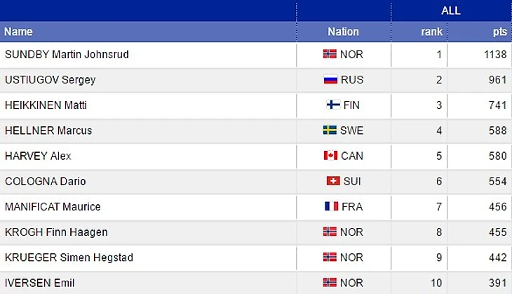The width and height of the screenshot is (512, 294).
Task: Click the Russian flag icon
Action: pos(330,79)
